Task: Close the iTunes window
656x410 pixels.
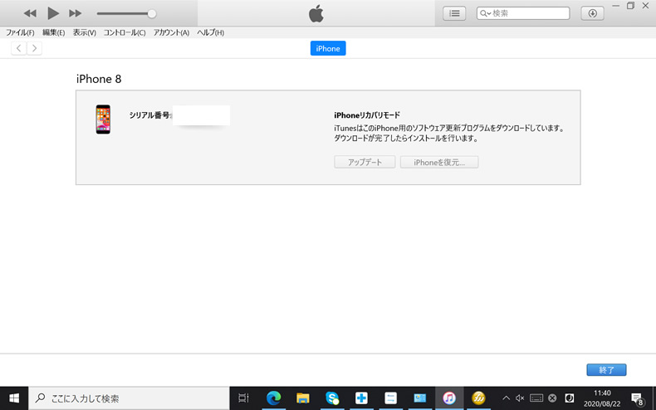Action: 645,6
